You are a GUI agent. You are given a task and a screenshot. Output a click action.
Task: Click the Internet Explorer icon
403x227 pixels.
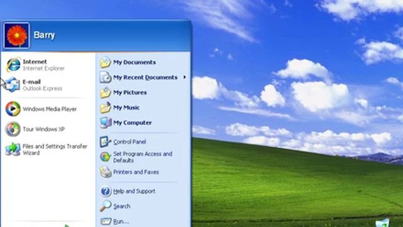(13, 64)
